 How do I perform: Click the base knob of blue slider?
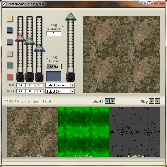pos(39,77)
